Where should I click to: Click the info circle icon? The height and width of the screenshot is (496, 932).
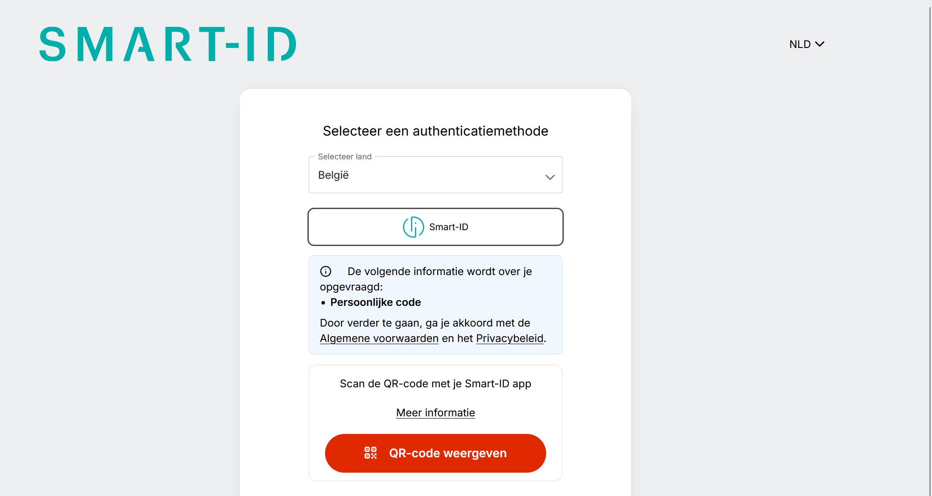[x=325, y=272]
